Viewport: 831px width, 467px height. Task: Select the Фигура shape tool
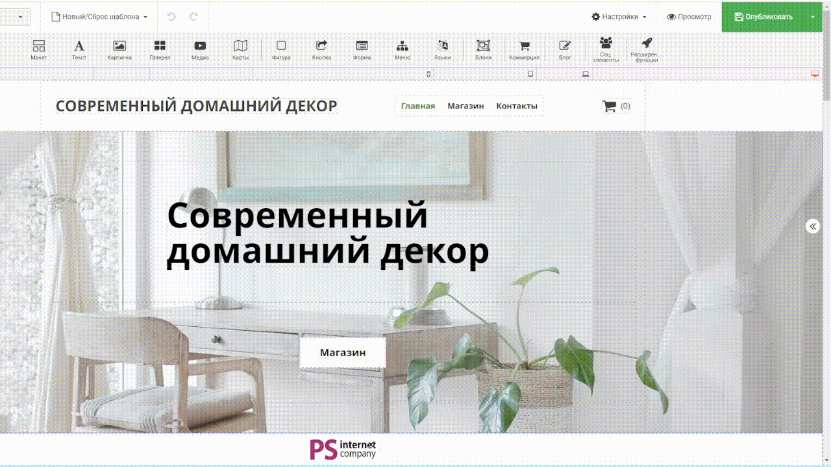[x=281, y=49]
